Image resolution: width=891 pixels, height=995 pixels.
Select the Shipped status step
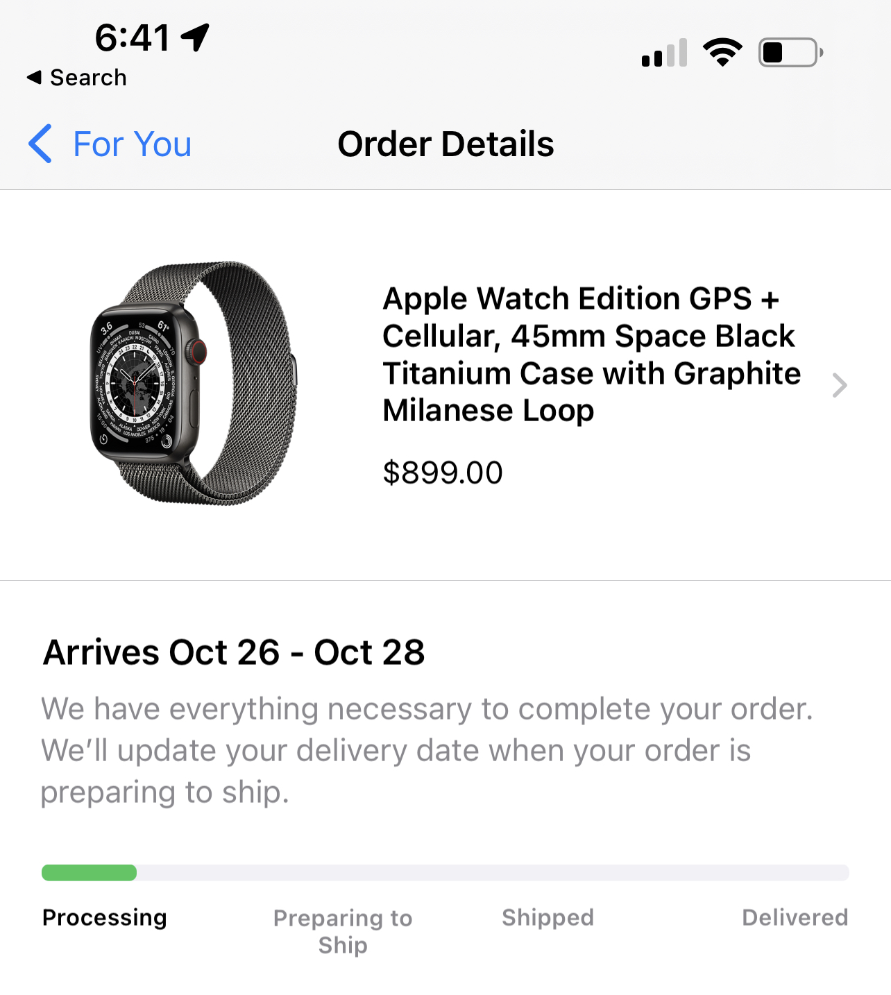tap(548, 917)
